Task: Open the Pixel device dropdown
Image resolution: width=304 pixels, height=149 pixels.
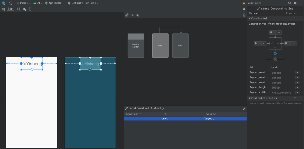Action: pyautogui.click(x=24, y=3)
